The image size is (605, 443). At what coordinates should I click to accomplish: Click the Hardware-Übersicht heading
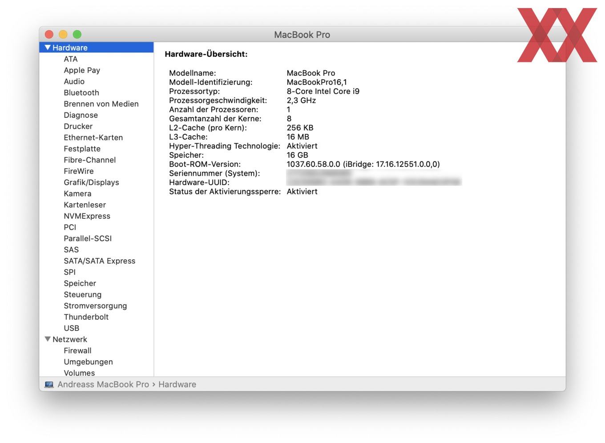tap(206, 54)
